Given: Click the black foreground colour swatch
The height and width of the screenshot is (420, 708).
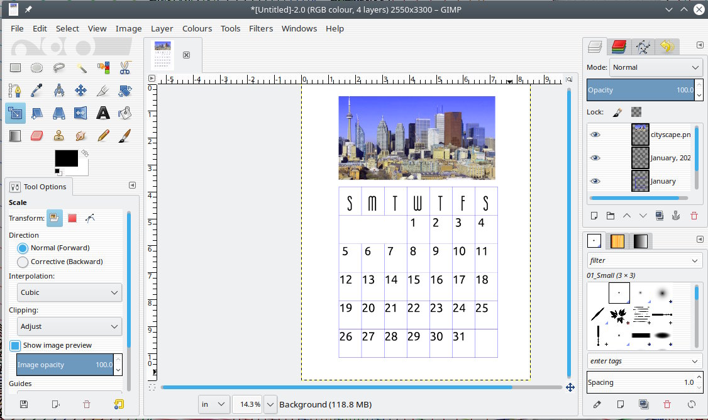Looking at the screenshot, I should click(x=66, y=158).
